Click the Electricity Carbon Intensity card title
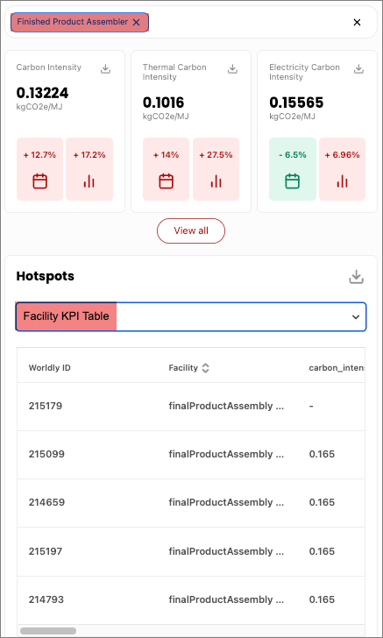 coord(304,72)
